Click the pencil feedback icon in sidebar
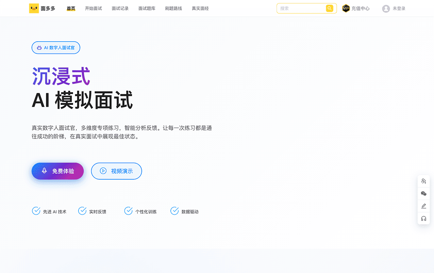The width and height of the screenshot is (434, 273). (x=424, y=206)
